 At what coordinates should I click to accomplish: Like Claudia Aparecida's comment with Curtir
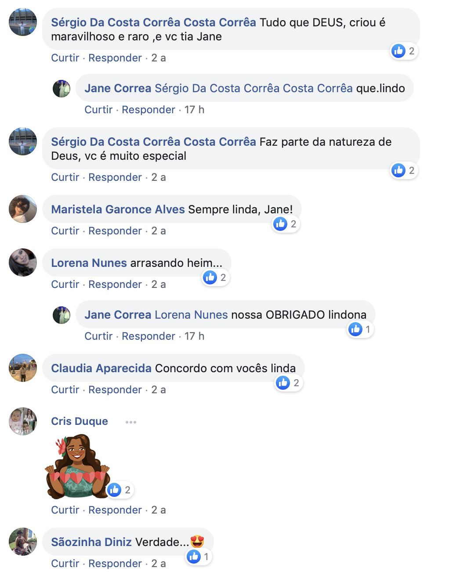65,390
